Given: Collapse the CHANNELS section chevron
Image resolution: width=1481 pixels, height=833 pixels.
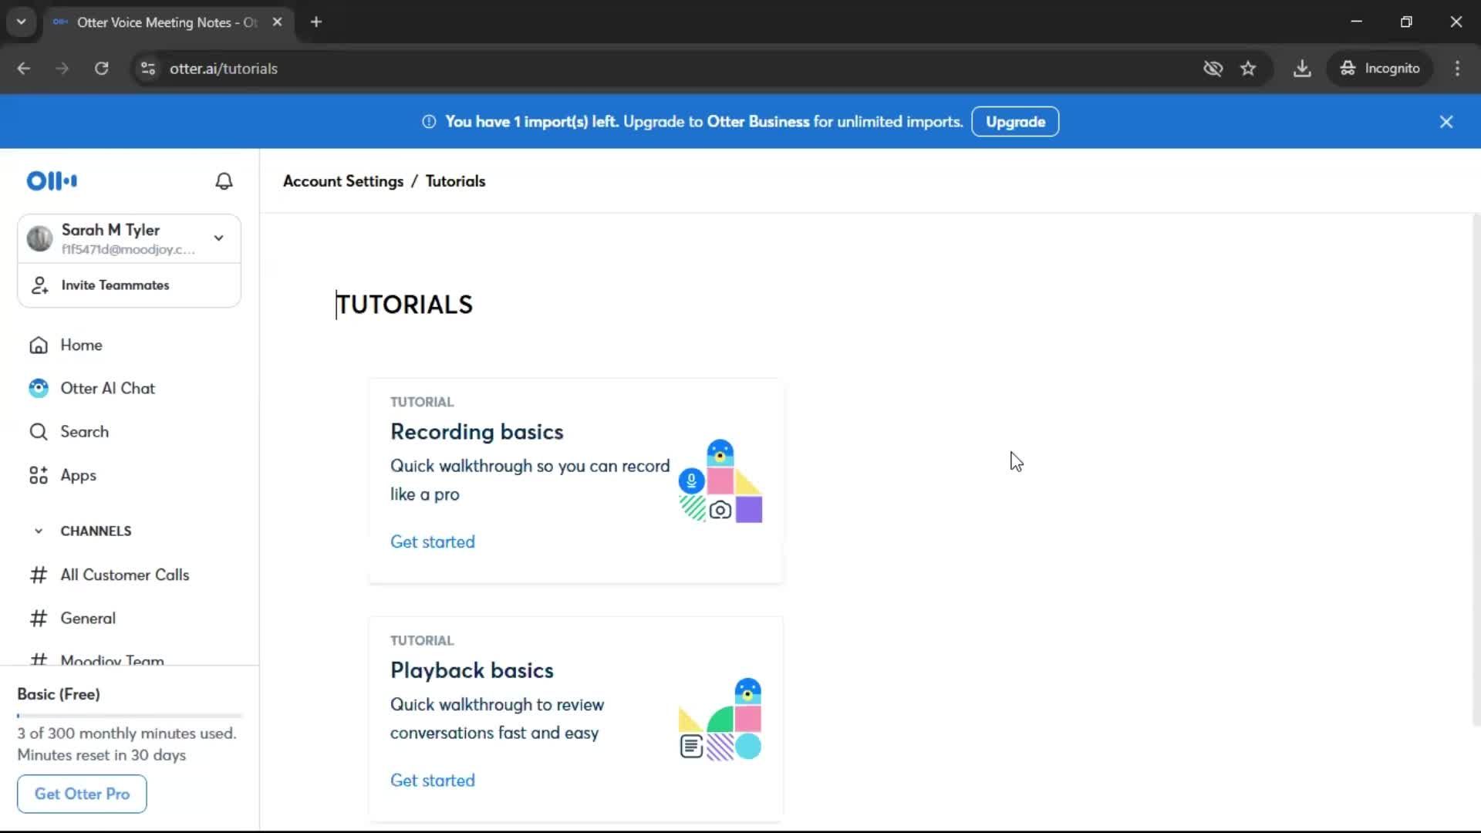Looking at the screenshot, I should coord(39,531).
